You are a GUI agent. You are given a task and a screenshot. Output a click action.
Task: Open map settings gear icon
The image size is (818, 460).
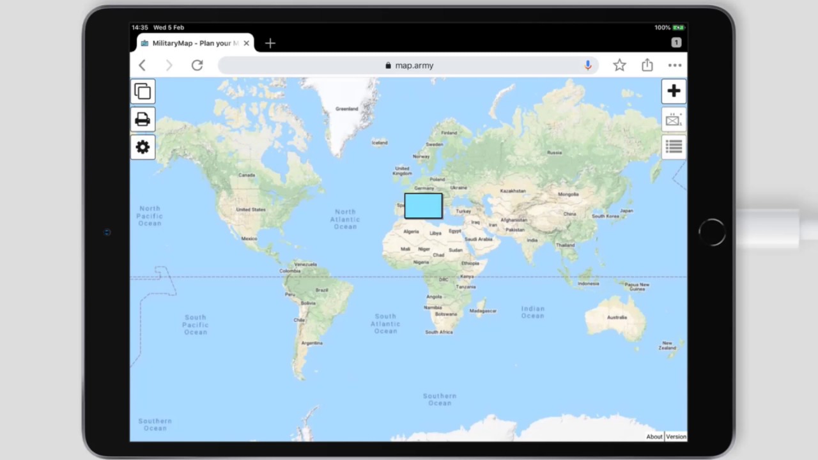click(143, 147)
